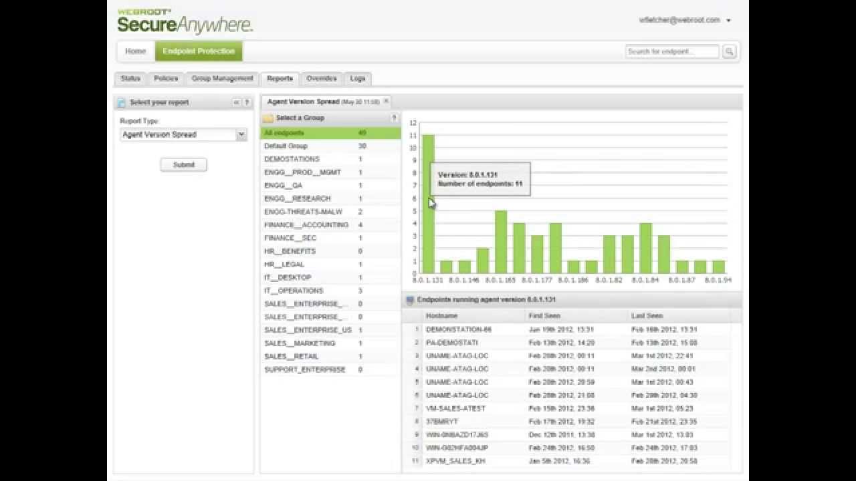
Task: Select the IT__OPERATIONS group
Action: click(331, 291)
